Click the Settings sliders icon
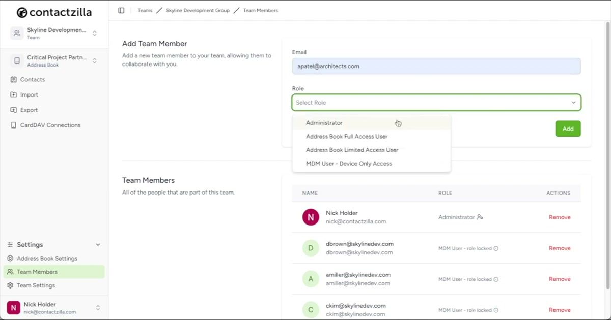Screen dimensions: 611x320 click(10, 245)
